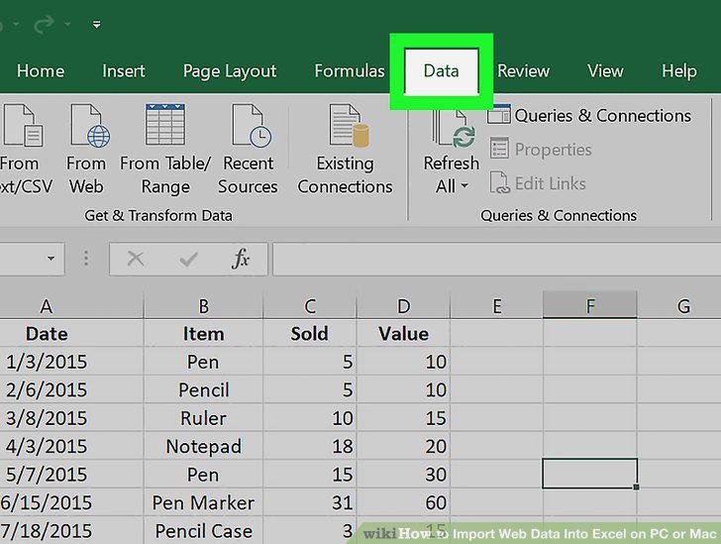Open the Insert tab
721x544 pixels.
tap(124, 71)
